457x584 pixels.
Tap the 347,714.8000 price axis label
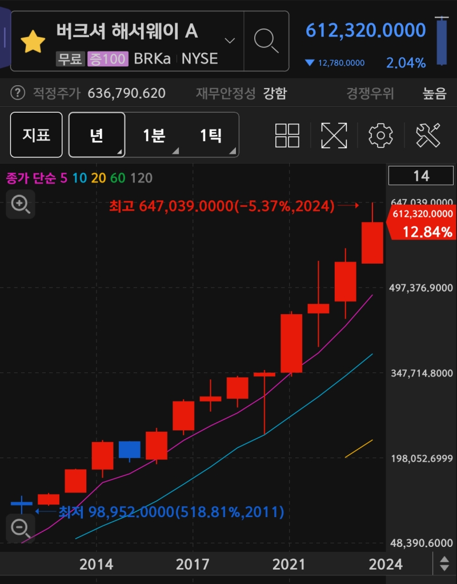pos(422,373)
